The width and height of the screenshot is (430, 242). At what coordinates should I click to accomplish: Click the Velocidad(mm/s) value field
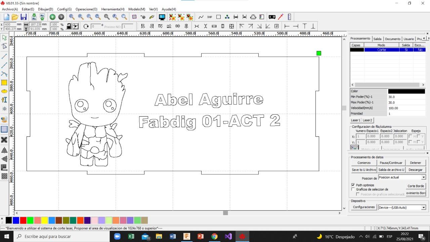pyautogui.click(x=406, y=108)
